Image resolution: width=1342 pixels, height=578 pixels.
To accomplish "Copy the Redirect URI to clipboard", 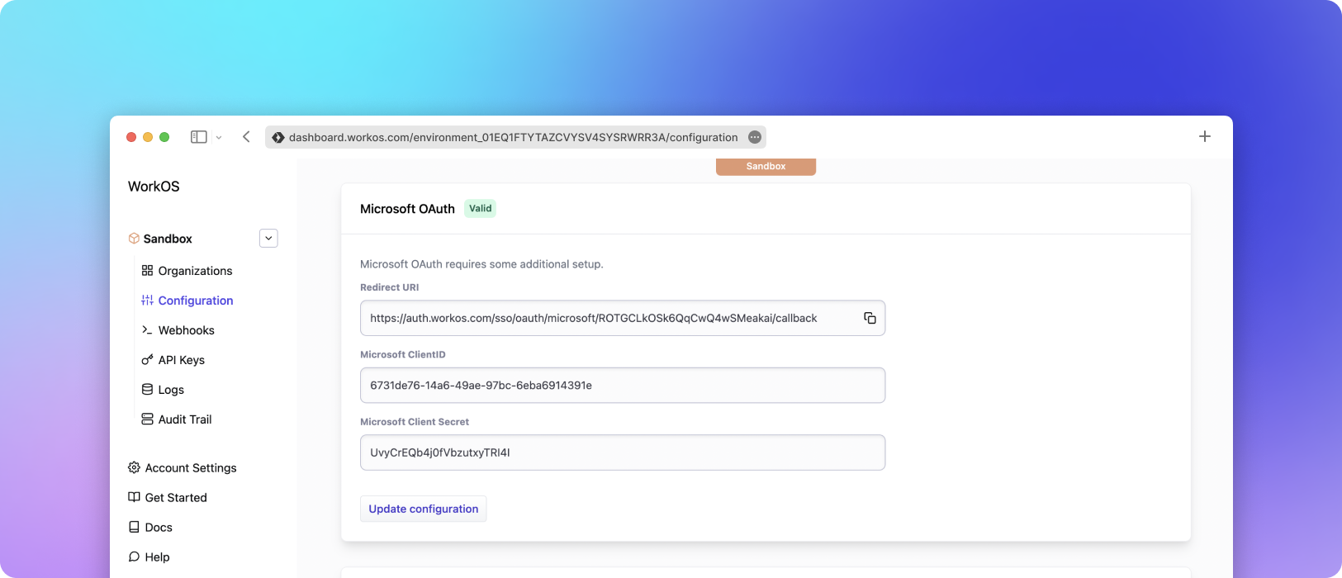I will click(x=870, y=318).
